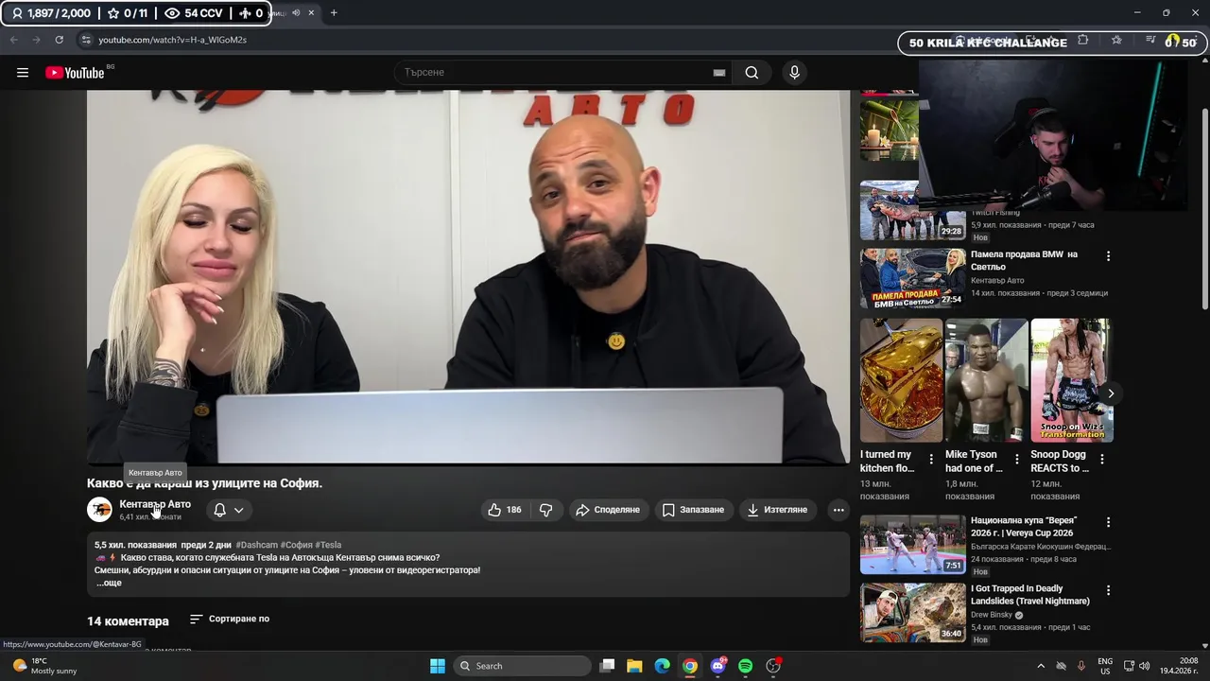The height and width of the screenshot is (681, 1210).
Task: Open I Got Trapped In Deadly Landslides title
Action: (1030, 595)
